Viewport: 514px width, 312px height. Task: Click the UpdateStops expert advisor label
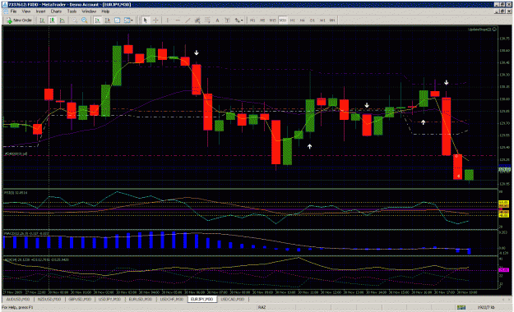tap(482, 29)
